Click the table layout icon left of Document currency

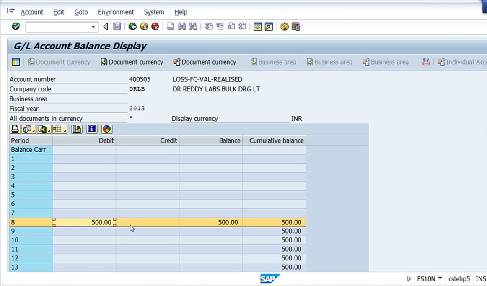click(x=16, y=62)
